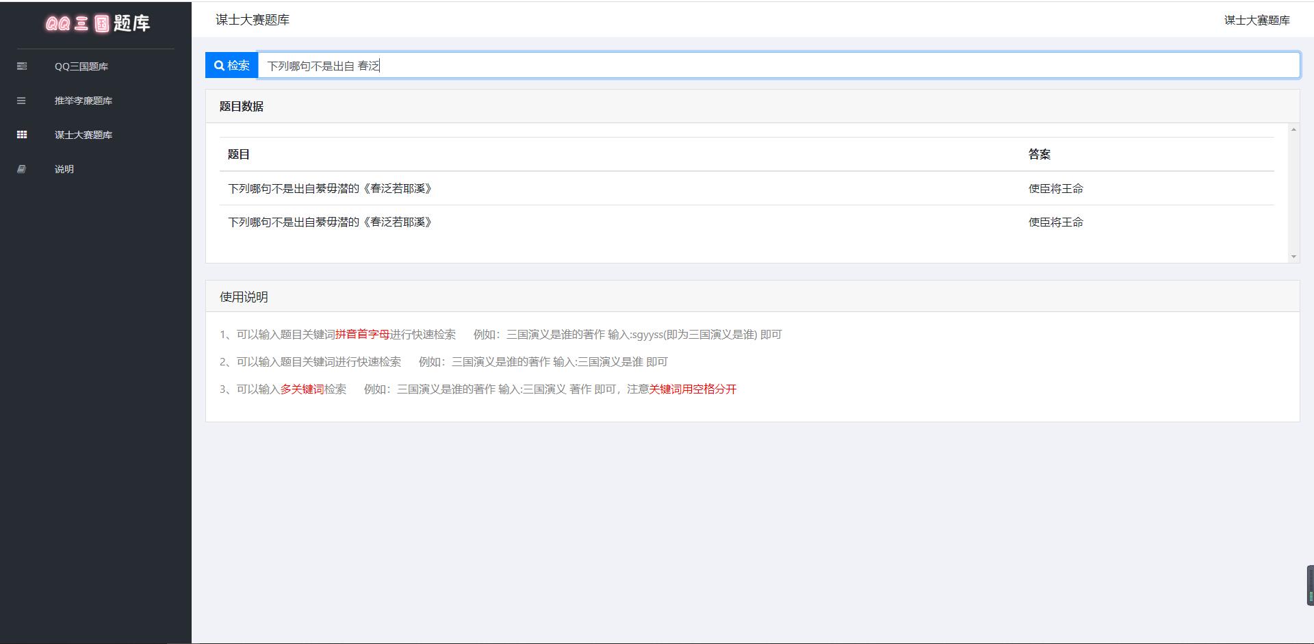Click the icon beside QQ三国题库 menu item
This screenshot has width=1314, height=644.
[x=22, y=66]
